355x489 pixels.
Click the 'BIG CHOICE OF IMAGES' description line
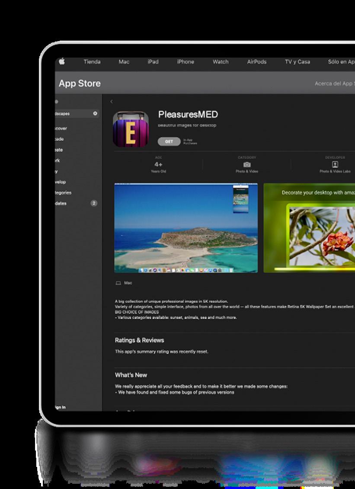[137, 312]
